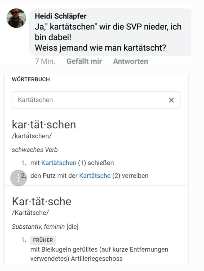Click the kar·tät·schen headword

44,124
